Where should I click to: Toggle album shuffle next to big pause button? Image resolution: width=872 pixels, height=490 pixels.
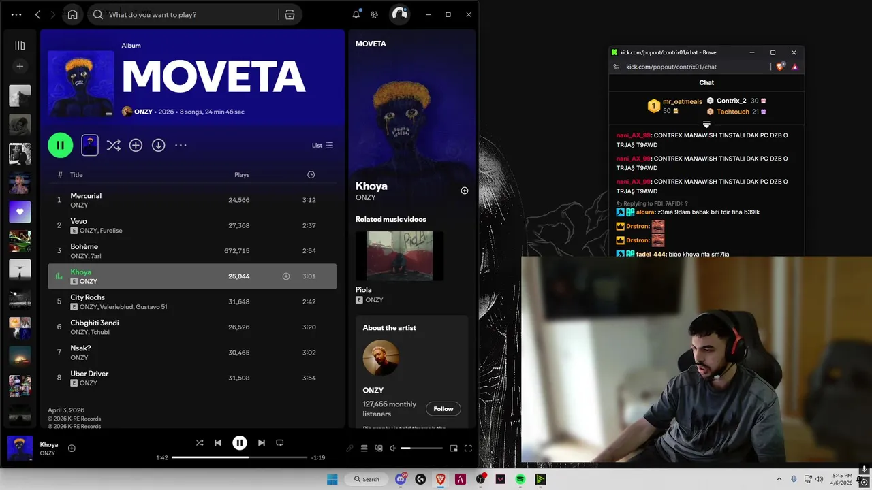[113, 145]
